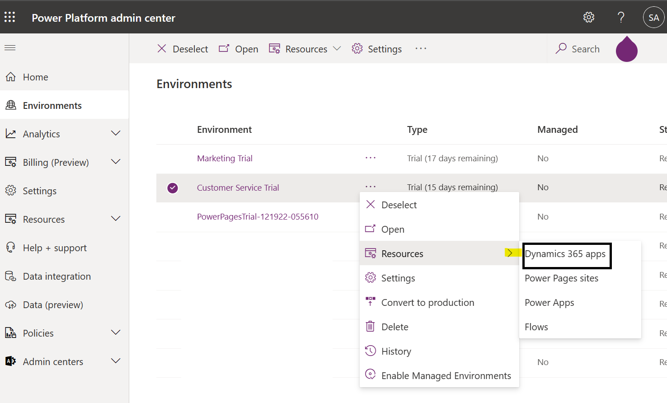Click the Search magnifier icon

tap(561, 48)
